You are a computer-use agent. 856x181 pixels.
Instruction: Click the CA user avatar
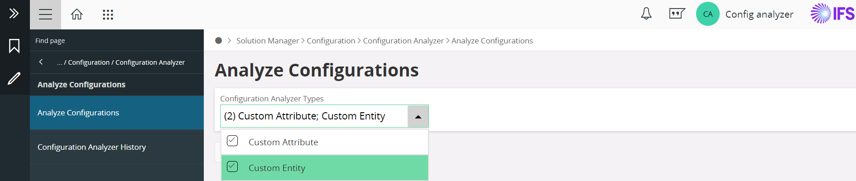coord(707,14)
